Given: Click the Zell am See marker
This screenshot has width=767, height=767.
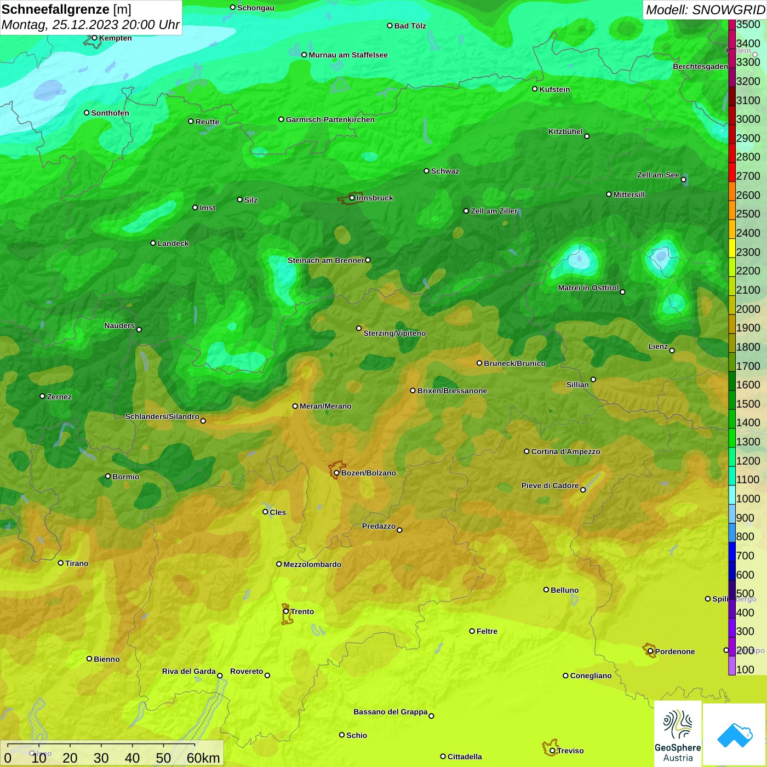Looking at the screenshot, I should pos(683,180).
